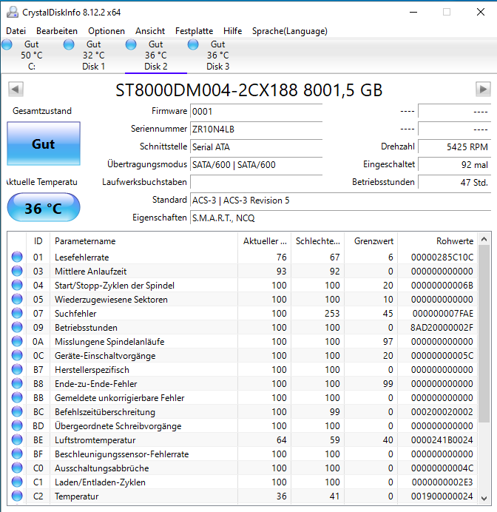
Task: Click the Grenzwert column header
Action: (371, 241)
